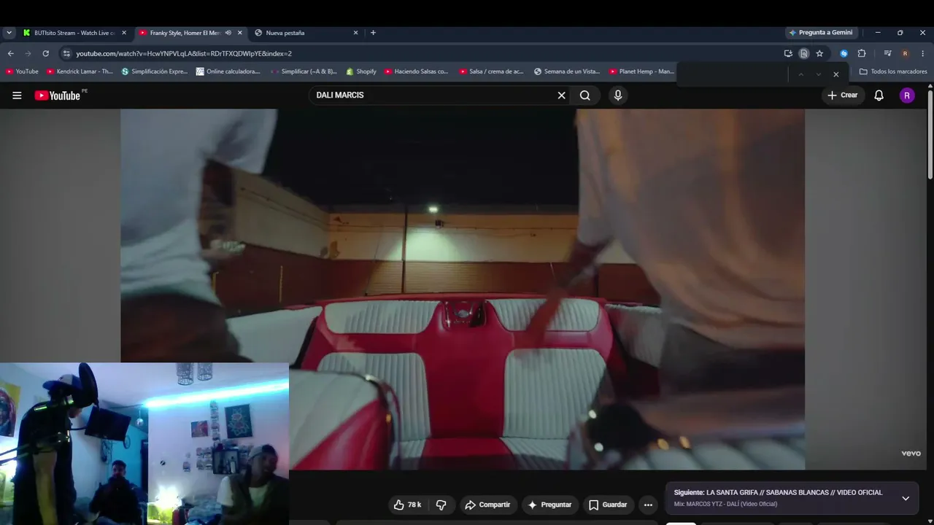Click the Preguntar button below video
This screenshot has width=934, height=525.
coord(549,505)
